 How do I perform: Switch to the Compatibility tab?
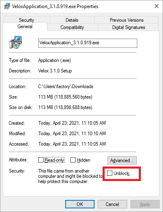click(x=72, y=27)
